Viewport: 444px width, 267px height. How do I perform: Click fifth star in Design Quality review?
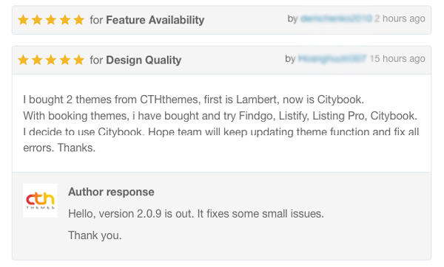[x=78, y=60]
